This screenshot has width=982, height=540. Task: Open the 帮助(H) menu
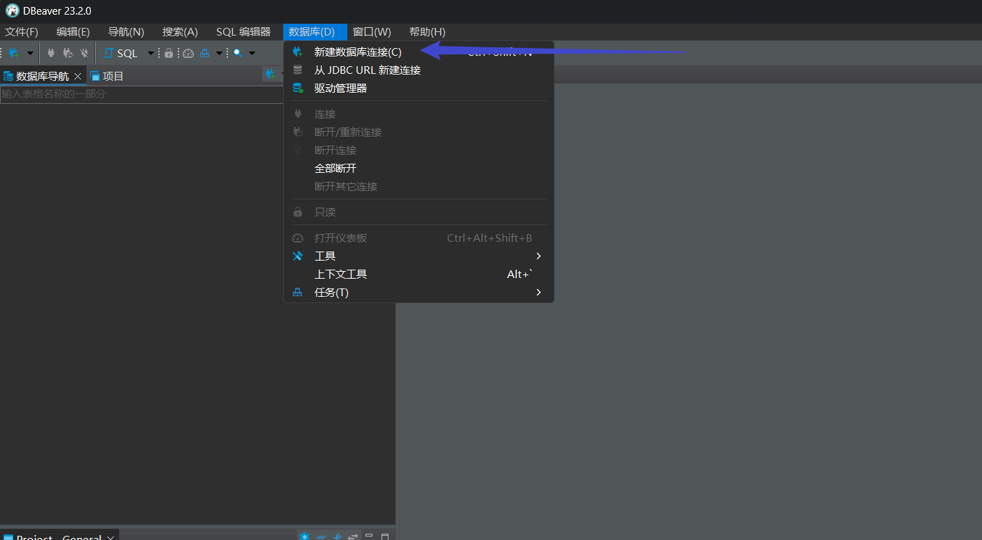pyautogui.click(x=428, y=32)
